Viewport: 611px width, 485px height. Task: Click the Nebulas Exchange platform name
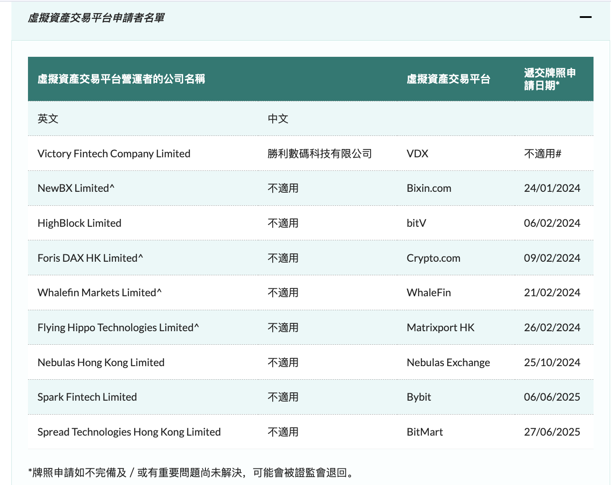coord(448,363)
